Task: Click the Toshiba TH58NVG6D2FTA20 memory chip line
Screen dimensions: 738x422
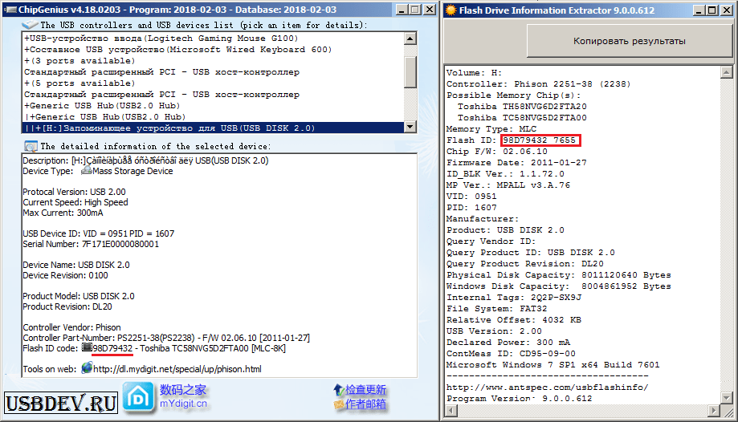Action: click(522, 107)
